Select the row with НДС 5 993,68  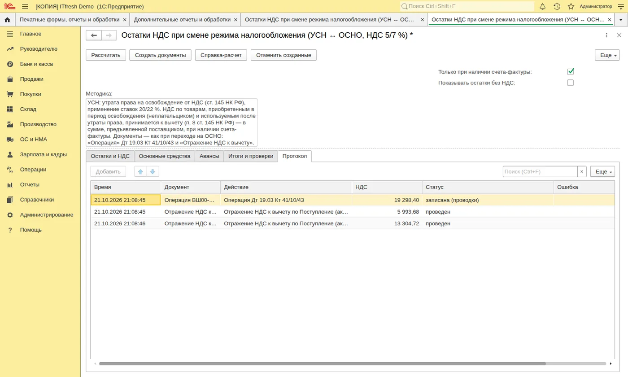pyautogui.click(x=353, y=211)
